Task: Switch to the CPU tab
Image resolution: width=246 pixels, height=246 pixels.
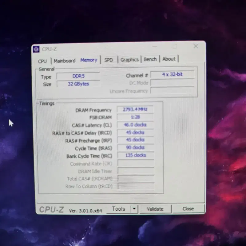Action: [42, 61]
